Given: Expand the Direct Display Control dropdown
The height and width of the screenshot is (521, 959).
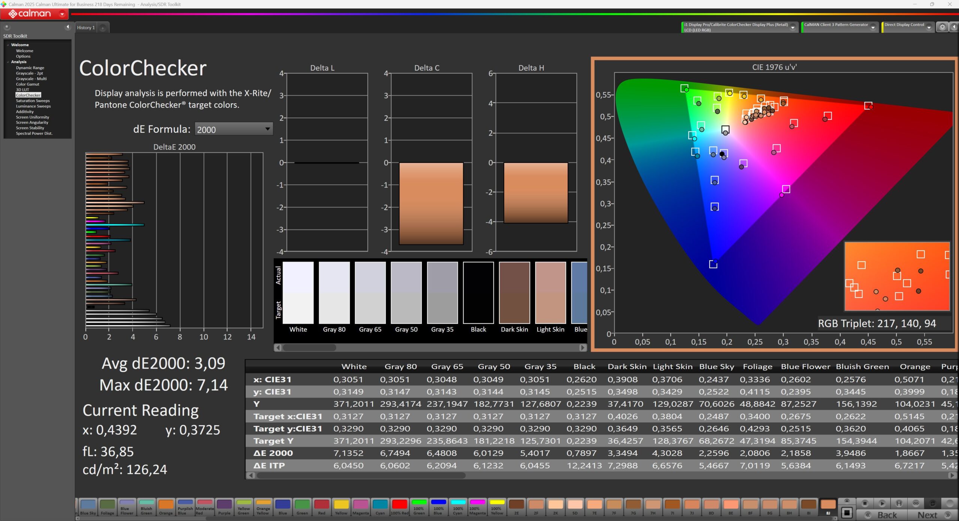Looking at the screenshot, I should (929, 27).
